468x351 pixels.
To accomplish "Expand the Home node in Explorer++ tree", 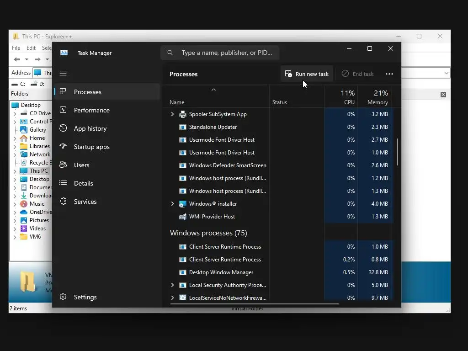I will tap(15, 138).
